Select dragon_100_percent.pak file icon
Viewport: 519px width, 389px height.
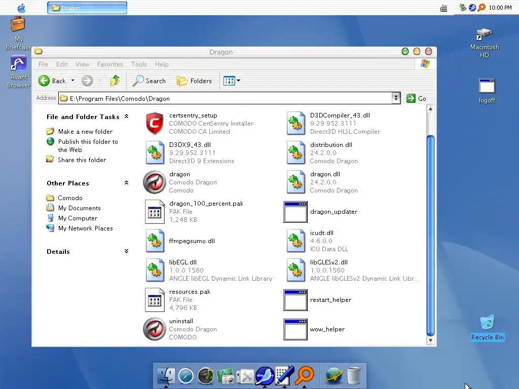[x=155, y=212]
